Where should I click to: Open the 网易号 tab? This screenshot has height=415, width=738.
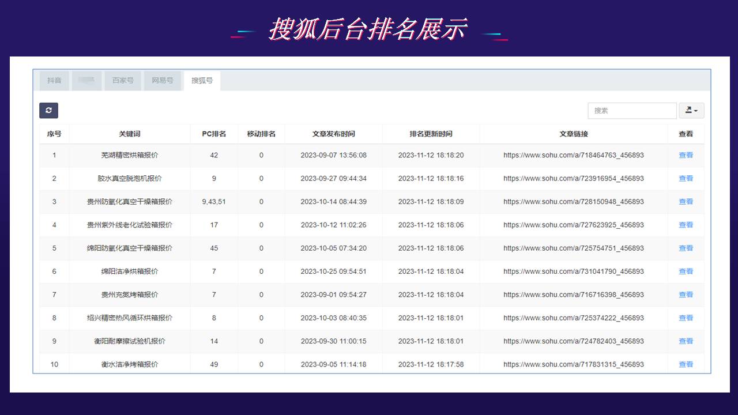click(x=163, y=81)
